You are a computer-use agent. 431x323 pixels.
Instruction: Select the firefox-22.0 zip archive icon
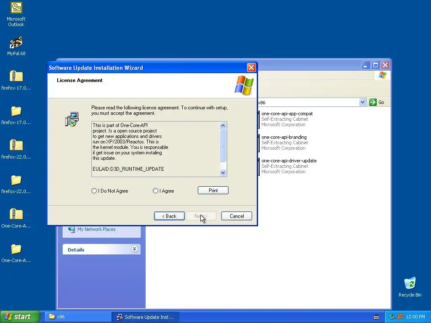16,145
